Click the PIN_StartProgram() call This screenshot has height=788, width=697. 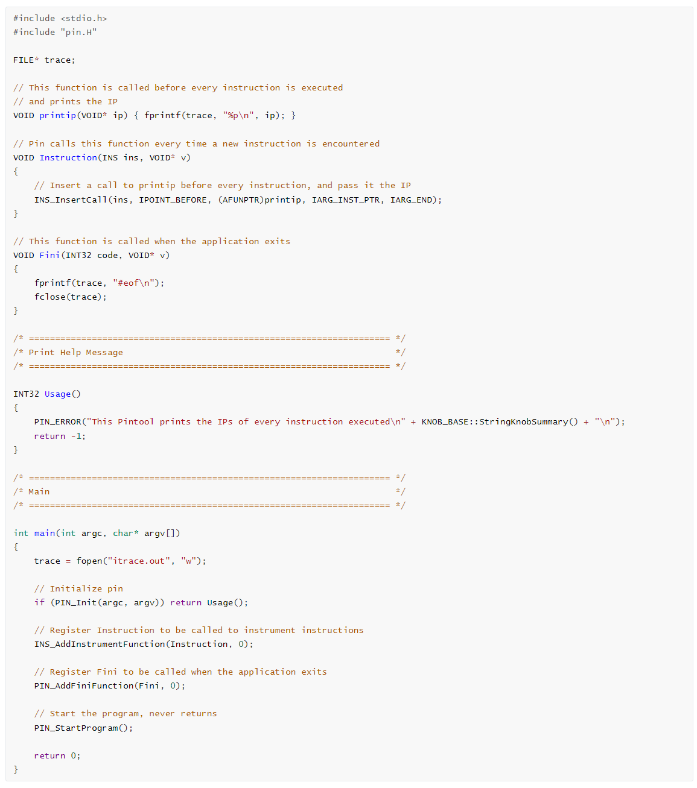point(83,728)
